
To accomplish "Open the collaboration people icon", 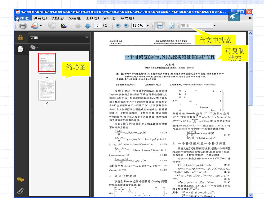I will pos(35,26).
